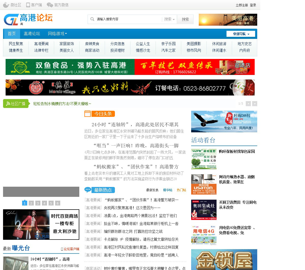Open the 微社区 icon link
The width and height of the screenshot is (305, 270).
coord(12,5)
